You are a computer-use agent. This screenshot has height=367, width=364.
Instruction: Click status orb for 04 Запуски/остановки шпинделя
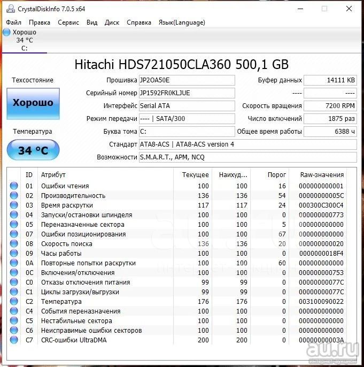tap(14, 215)
